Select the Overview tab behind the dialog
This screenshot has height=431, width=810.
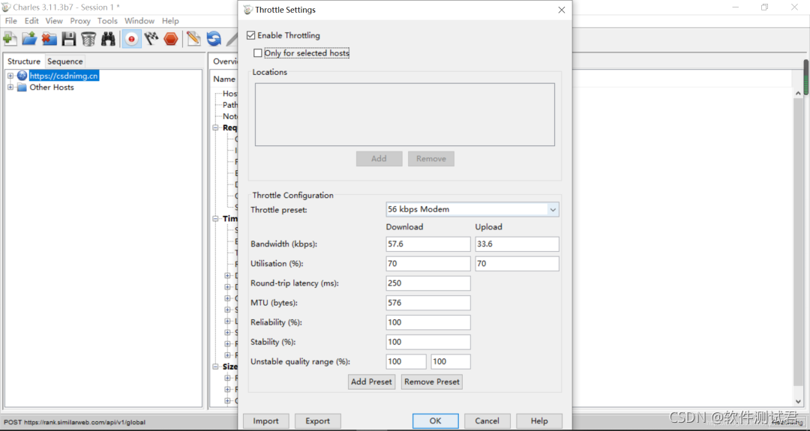coord(225,61)
